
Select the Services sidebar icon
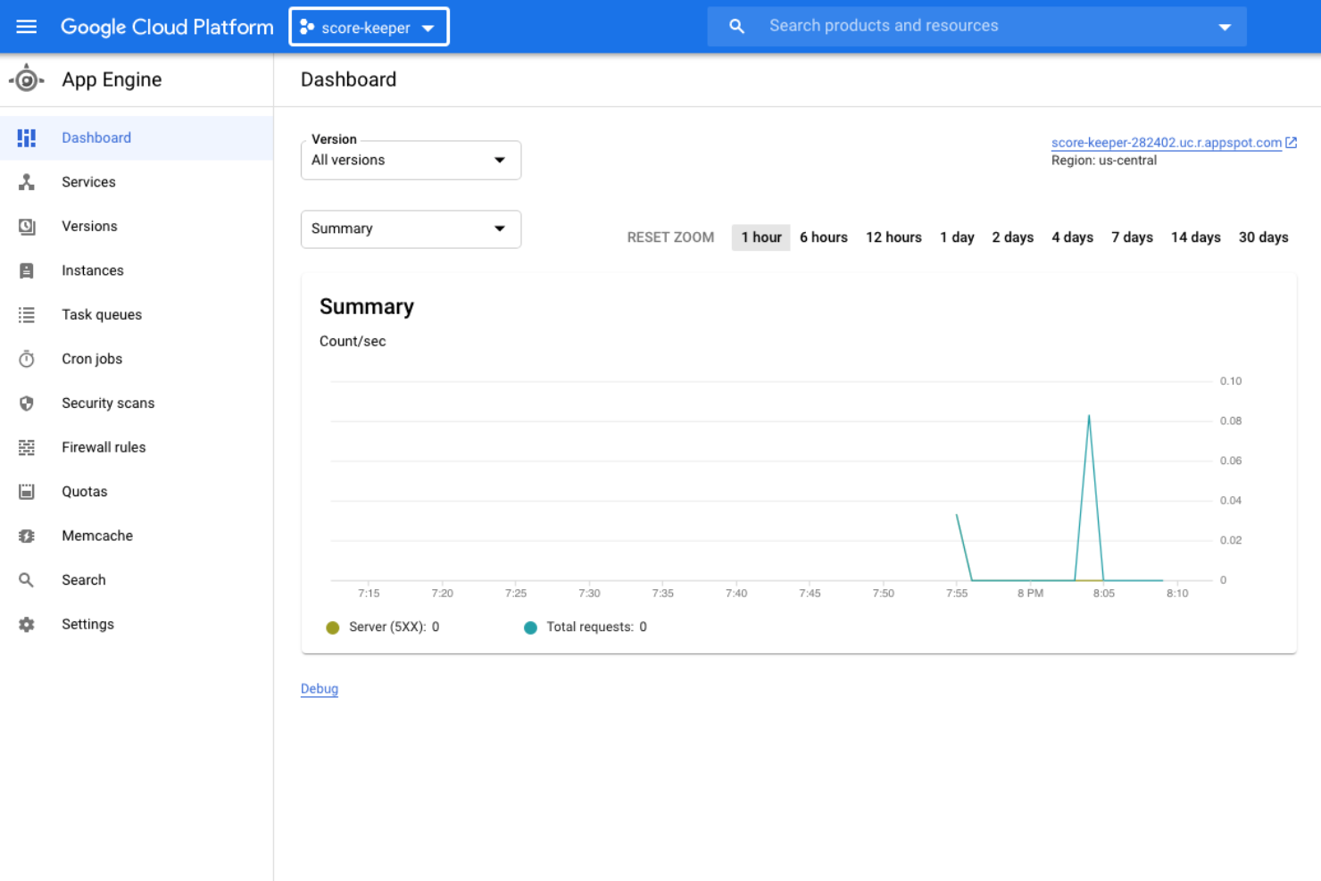27,182
